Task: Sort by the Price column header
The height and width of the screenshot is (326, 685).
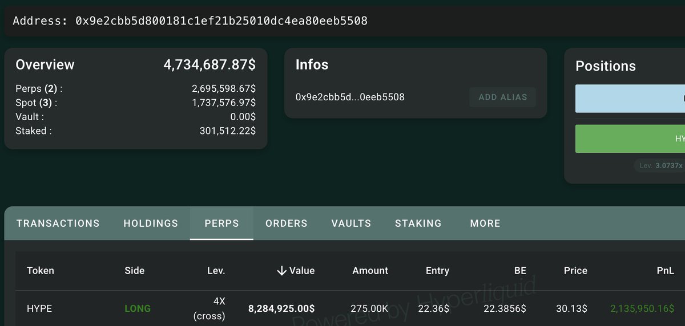Action: [x=575, y=271]
